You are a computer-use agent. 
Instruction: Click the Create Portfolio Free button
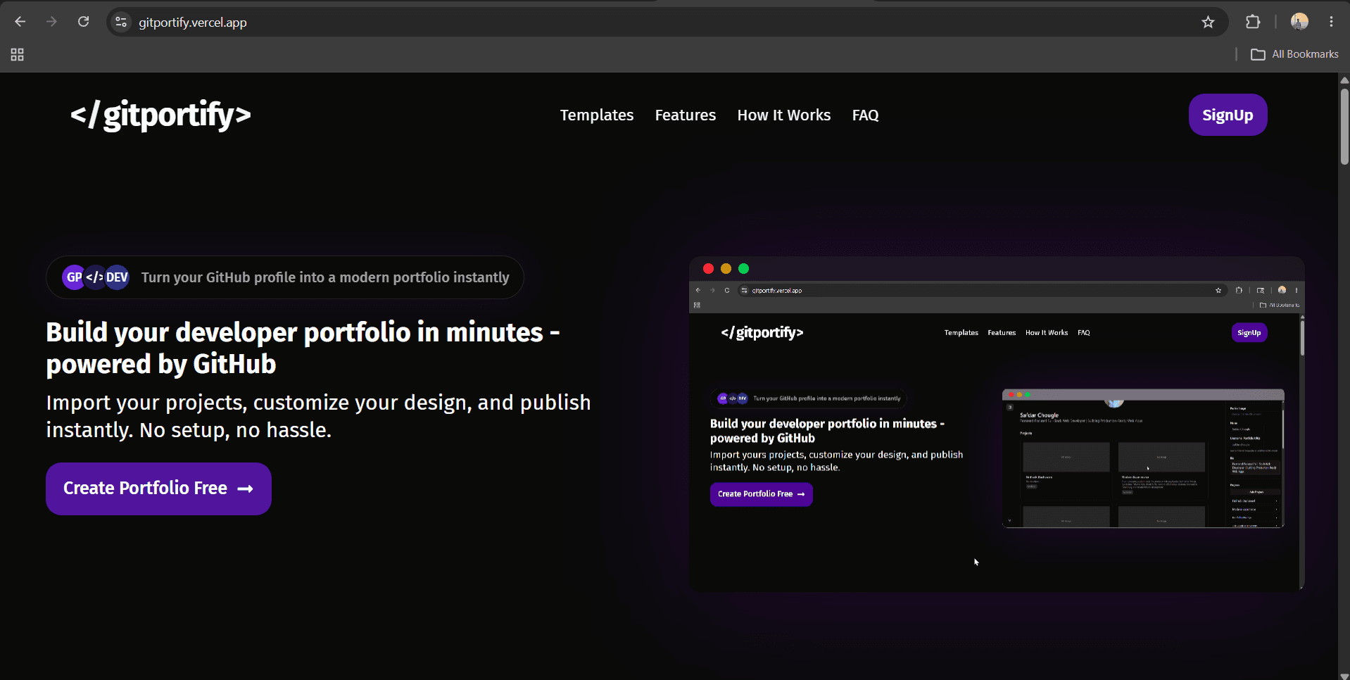158,489
